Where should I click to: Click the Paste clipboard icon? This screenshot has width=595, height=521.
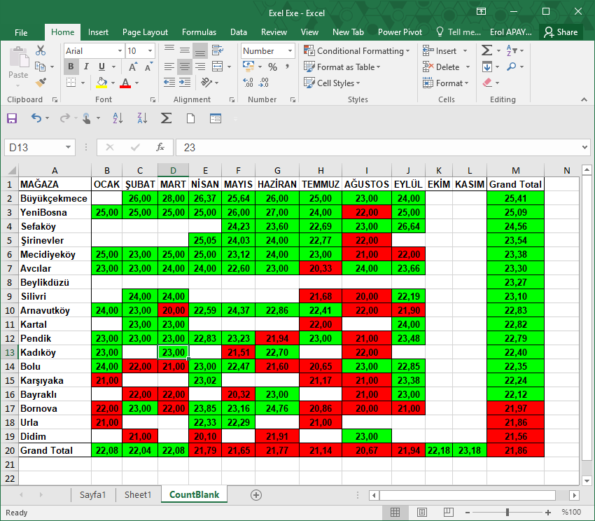pyautogui.click(x=19, y=57)
